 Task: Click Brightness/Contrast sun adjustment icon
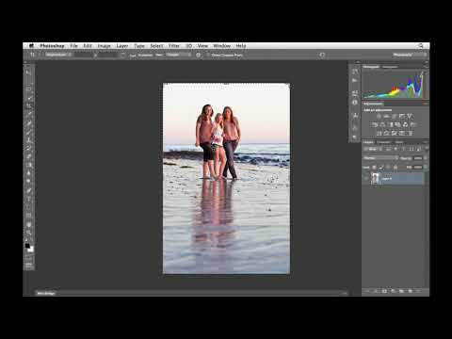(x=379, y=116)
